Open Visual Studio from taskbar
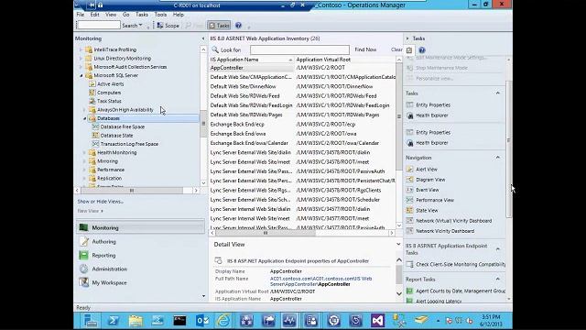Viewport: 586px width, 330px height. [x=377, y=321]
